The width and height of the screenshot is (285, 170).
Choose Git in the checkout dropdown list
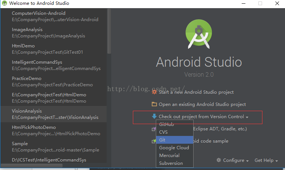pos(175,140)
